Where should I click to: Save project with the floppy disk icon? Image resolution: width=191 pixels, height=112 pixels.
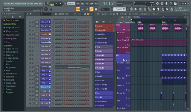175,4
